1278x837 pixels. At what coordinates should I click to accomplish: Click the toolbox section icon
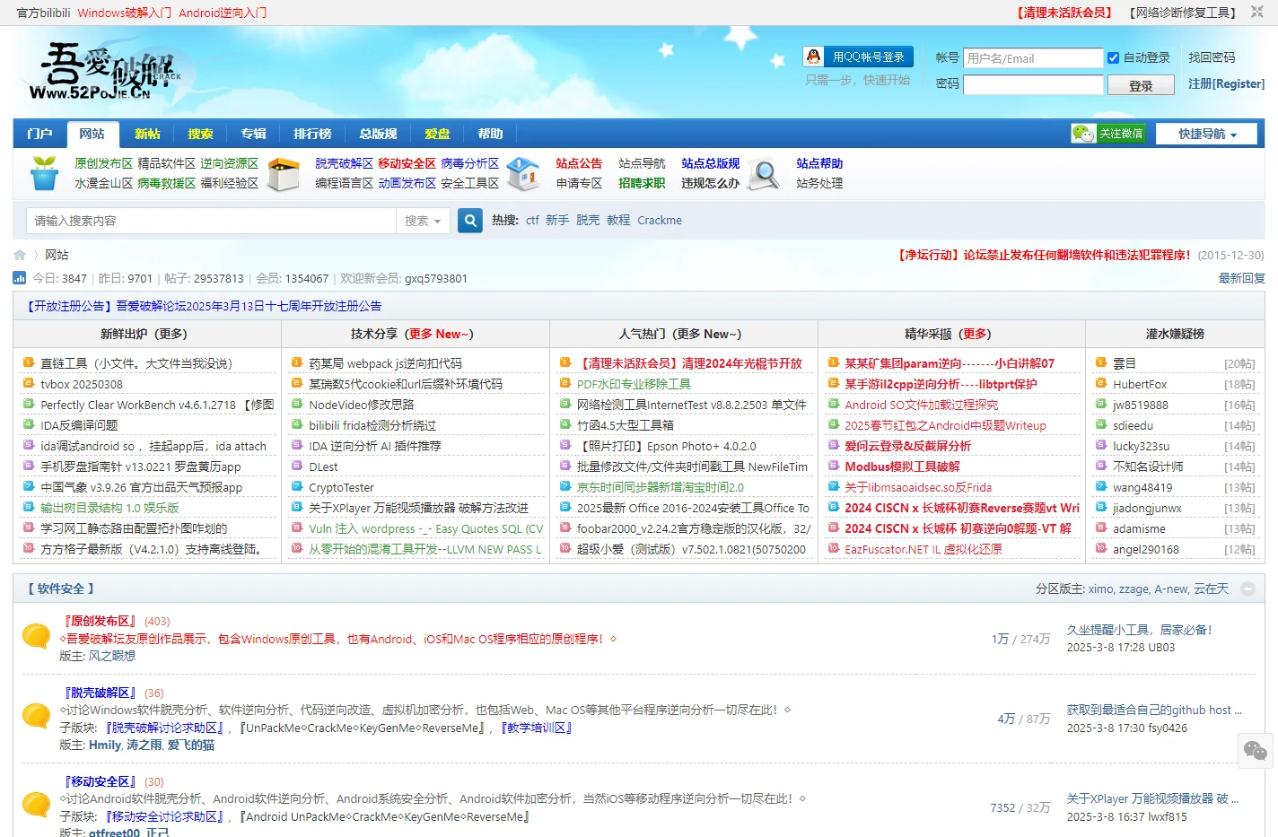[x=284, y=174]
